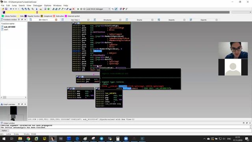The height and width of the screenshot is (142, 252).
Task: Click the pause process square icon
Action: pos(81,9)
